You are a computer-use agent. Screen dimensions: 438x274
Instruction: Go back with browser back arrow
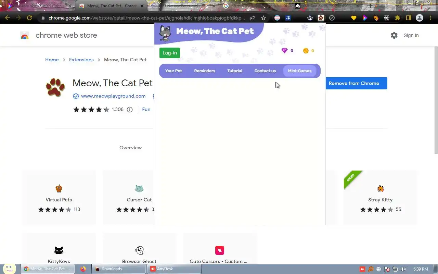[8, 18]
